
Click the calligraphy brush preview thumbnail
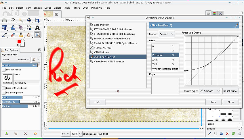[x=7, y=79]
